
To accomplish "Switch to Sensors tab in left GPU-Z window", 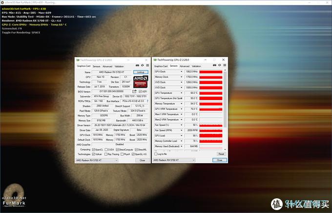I will tap(96, 66).
